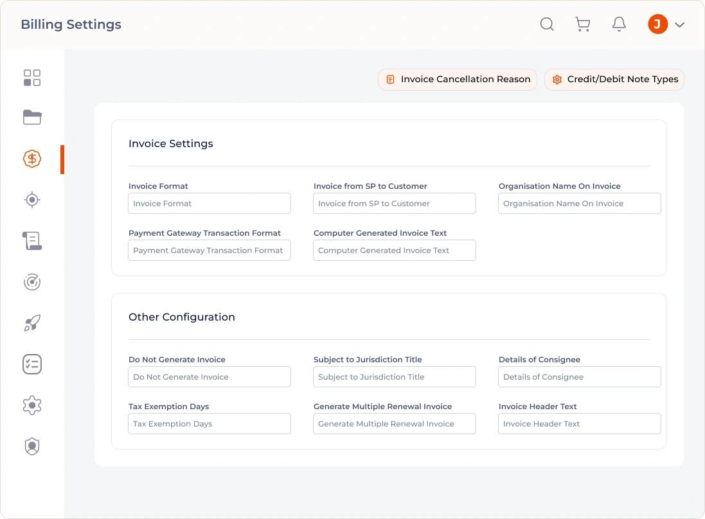Focus the Invoice Format input field

(x=210, y=204)
